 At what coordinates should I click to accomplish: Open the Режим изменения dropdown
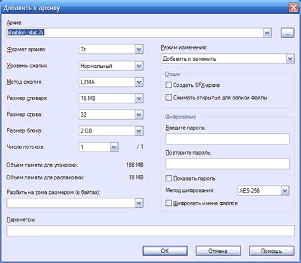[290, 59]
